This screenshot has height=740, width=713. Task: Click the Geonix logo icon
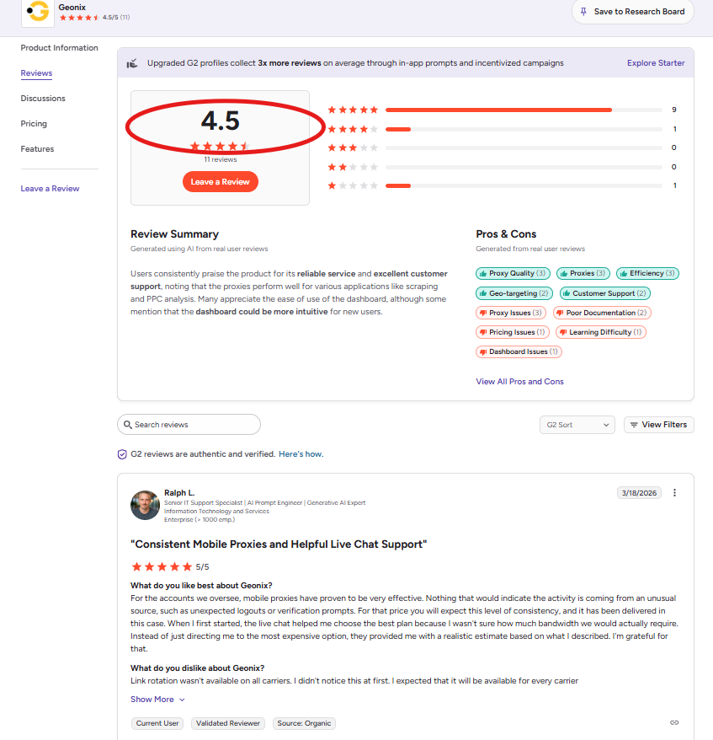37,13
